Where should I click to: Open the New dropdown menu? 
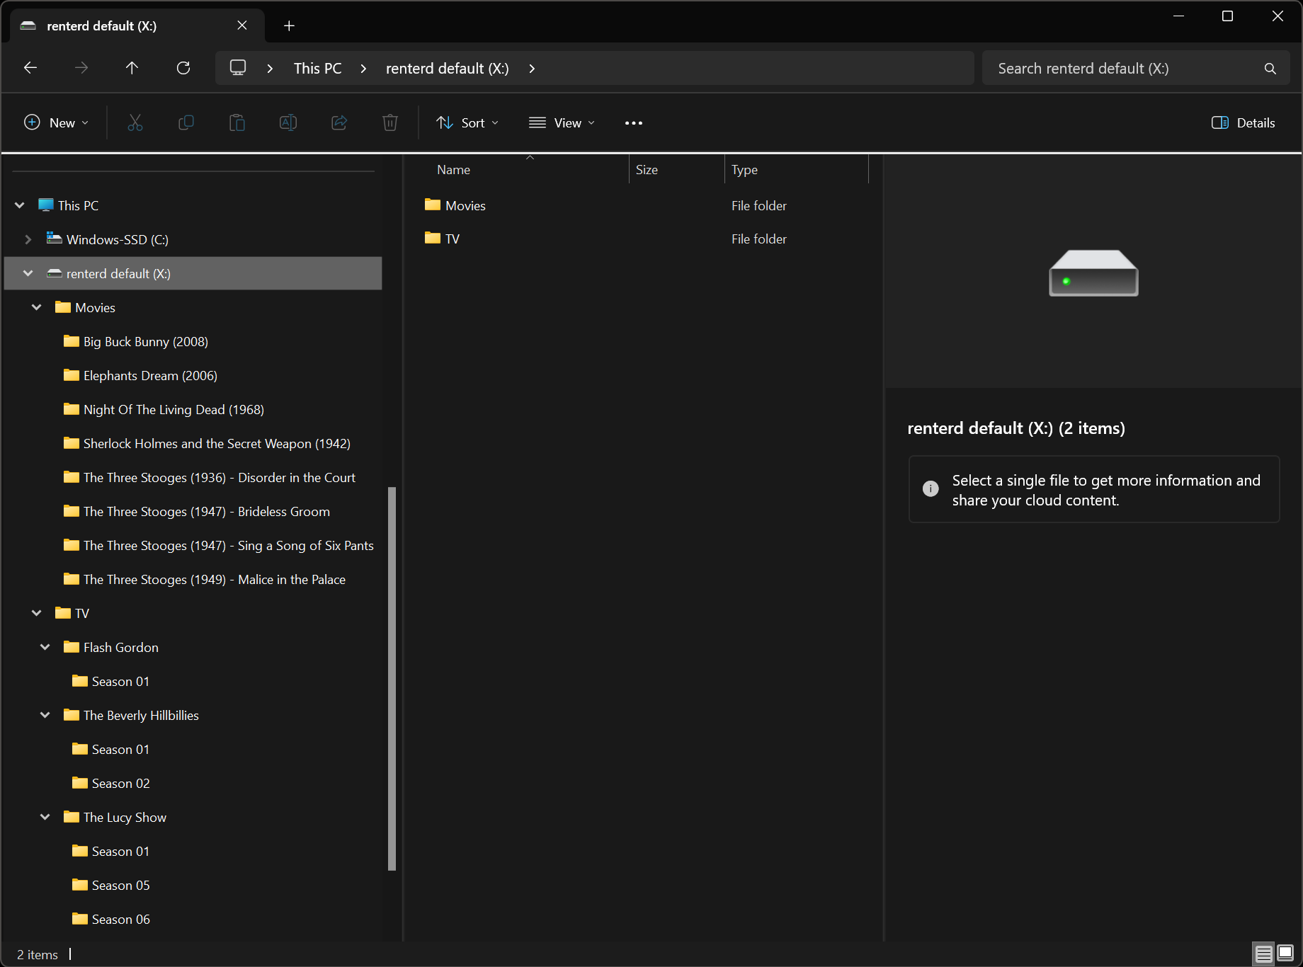pyautogui.click(x=57, y=123)
